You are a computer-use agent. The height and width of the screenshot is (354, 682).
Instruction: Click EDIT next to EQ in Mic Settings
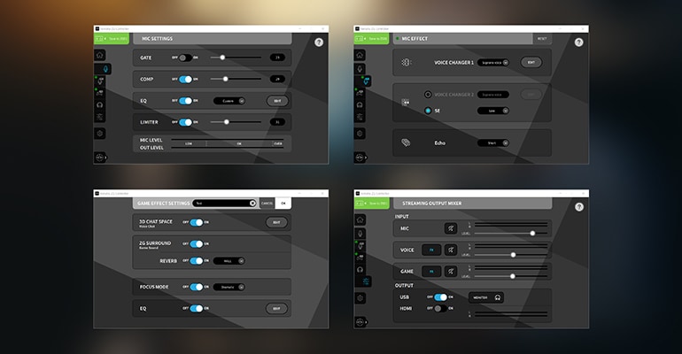tap(277, 101)
